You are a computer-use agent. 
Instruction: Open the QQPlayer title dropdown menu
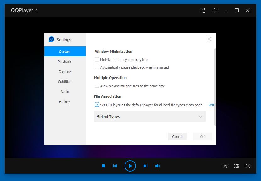point(24,10)
